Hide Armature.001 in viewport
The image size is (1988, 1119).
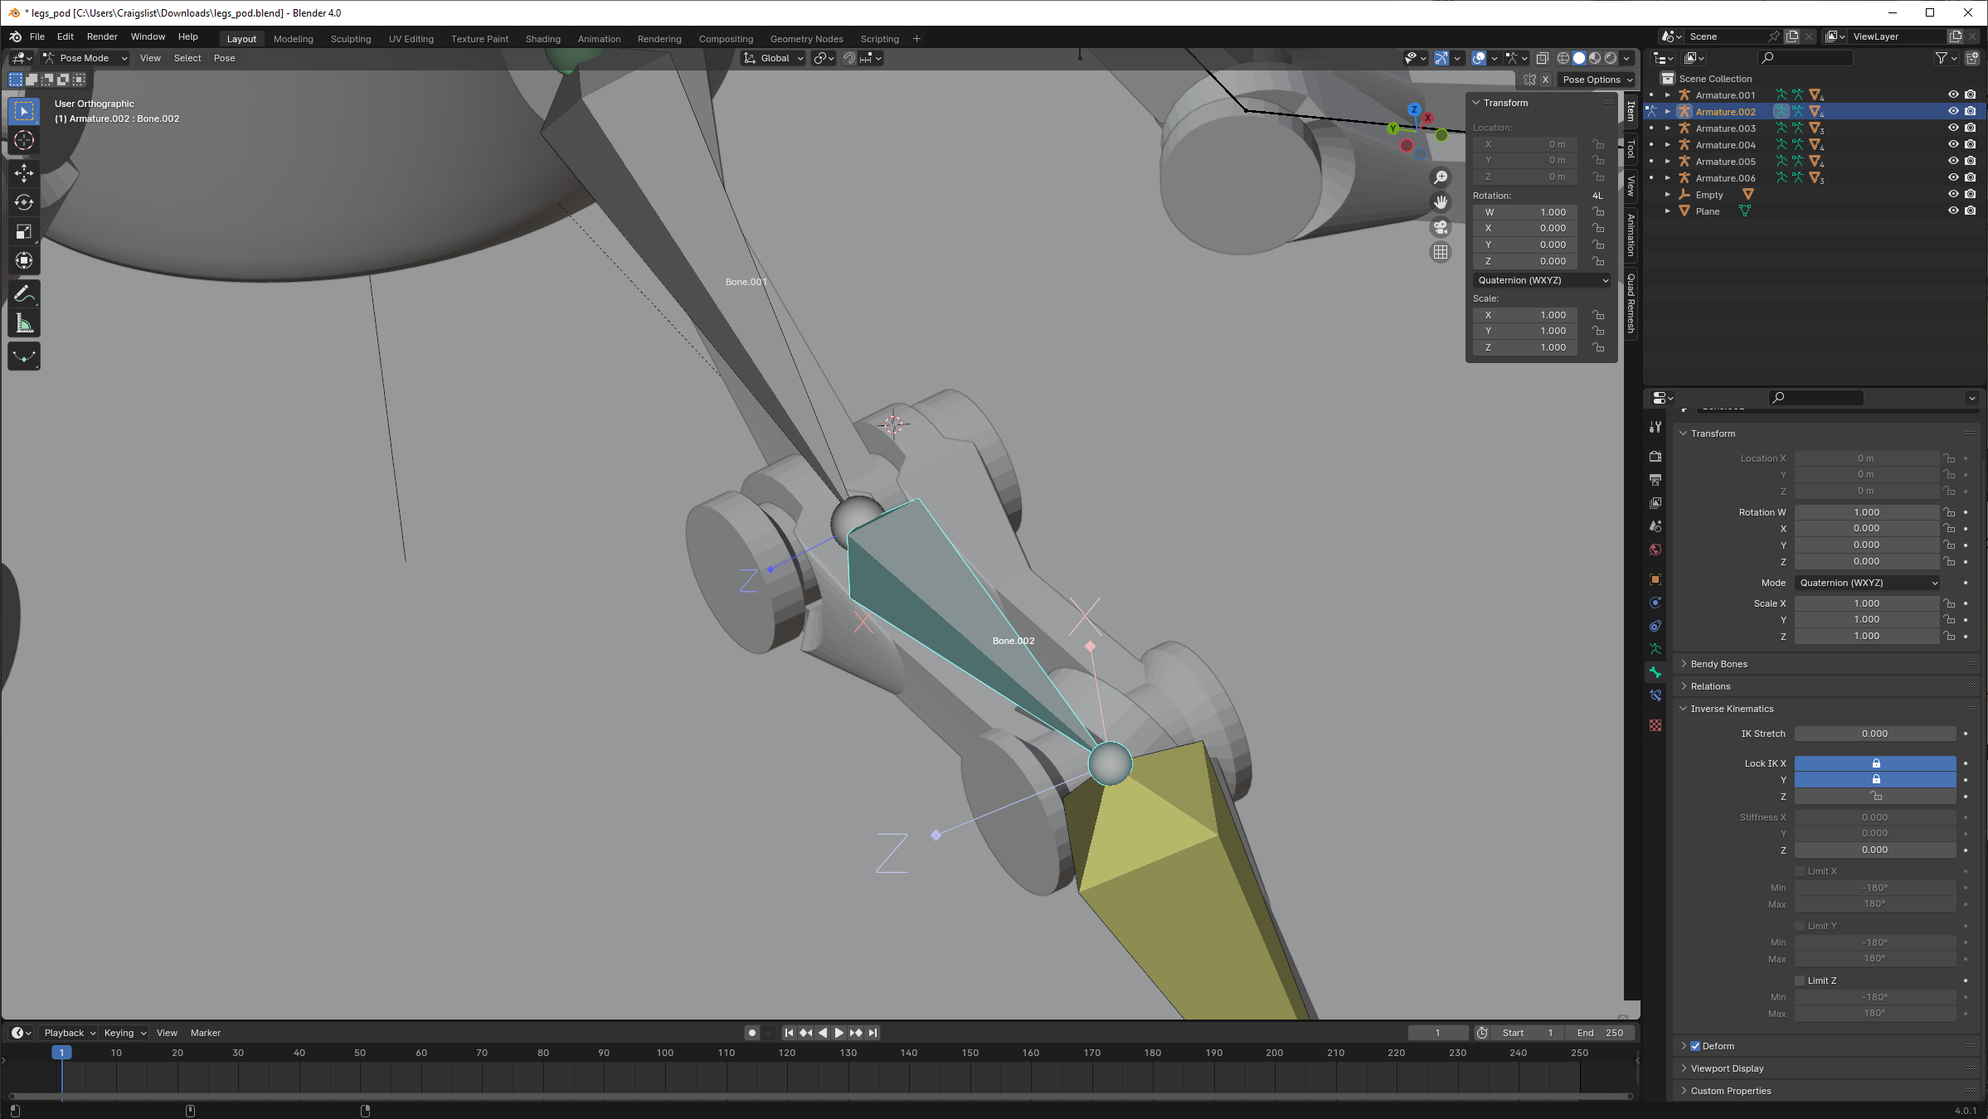point(1953,94)
